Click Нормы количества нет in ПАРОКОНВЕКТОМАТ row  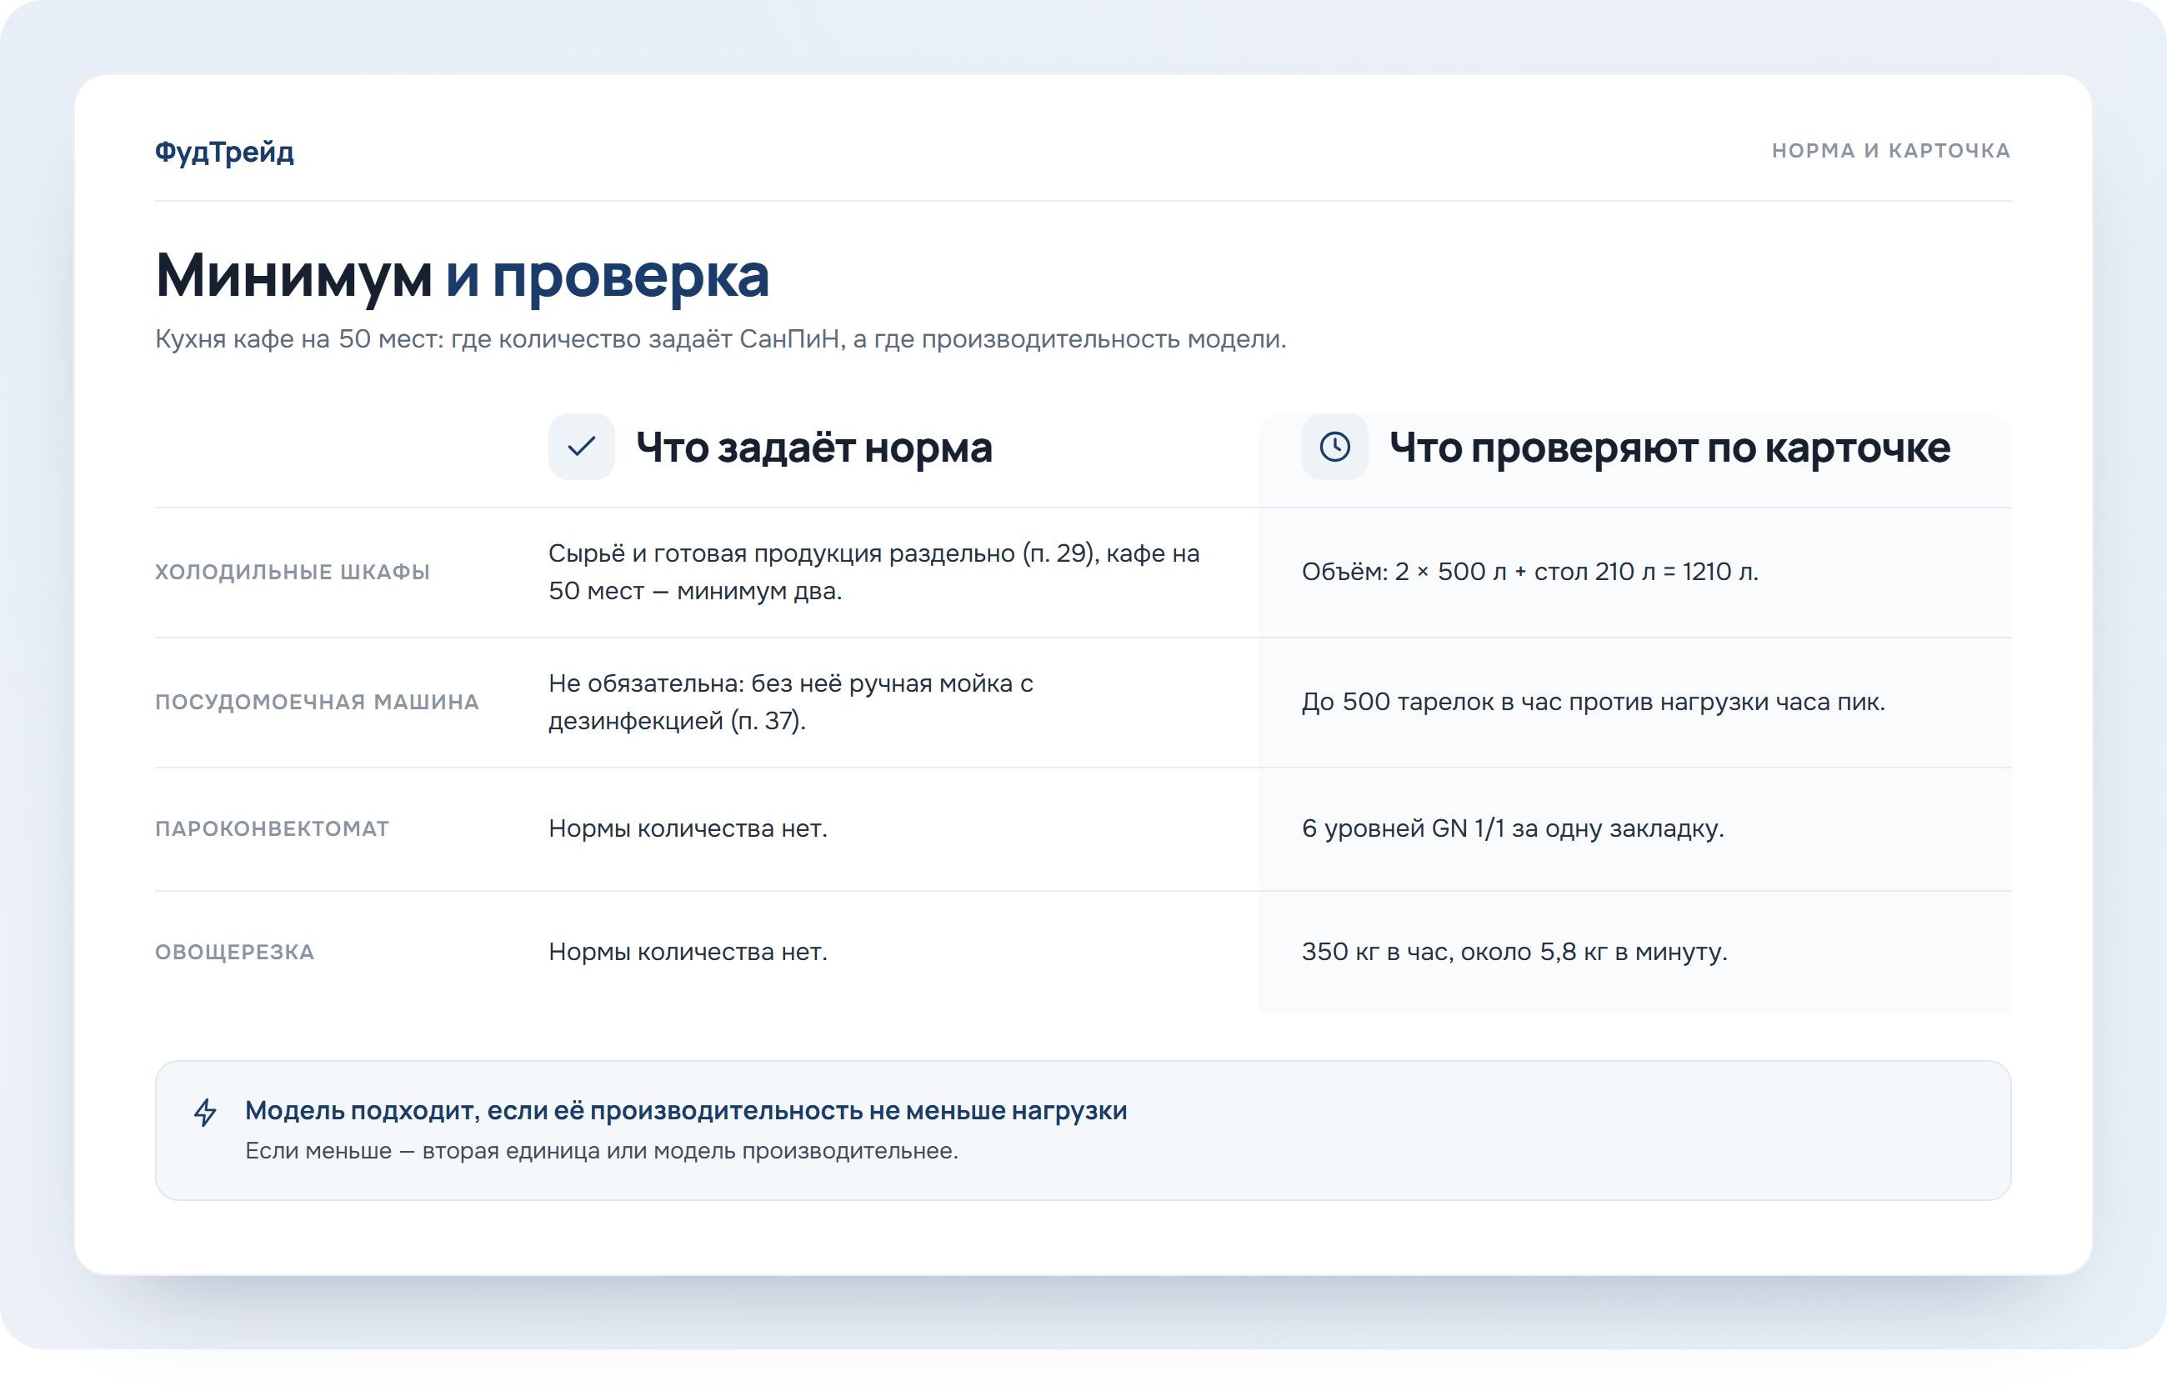coord(688,828)
